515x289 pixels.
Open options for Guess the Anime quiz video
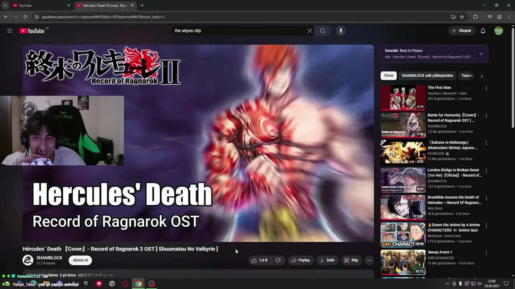tap(486, 226)
